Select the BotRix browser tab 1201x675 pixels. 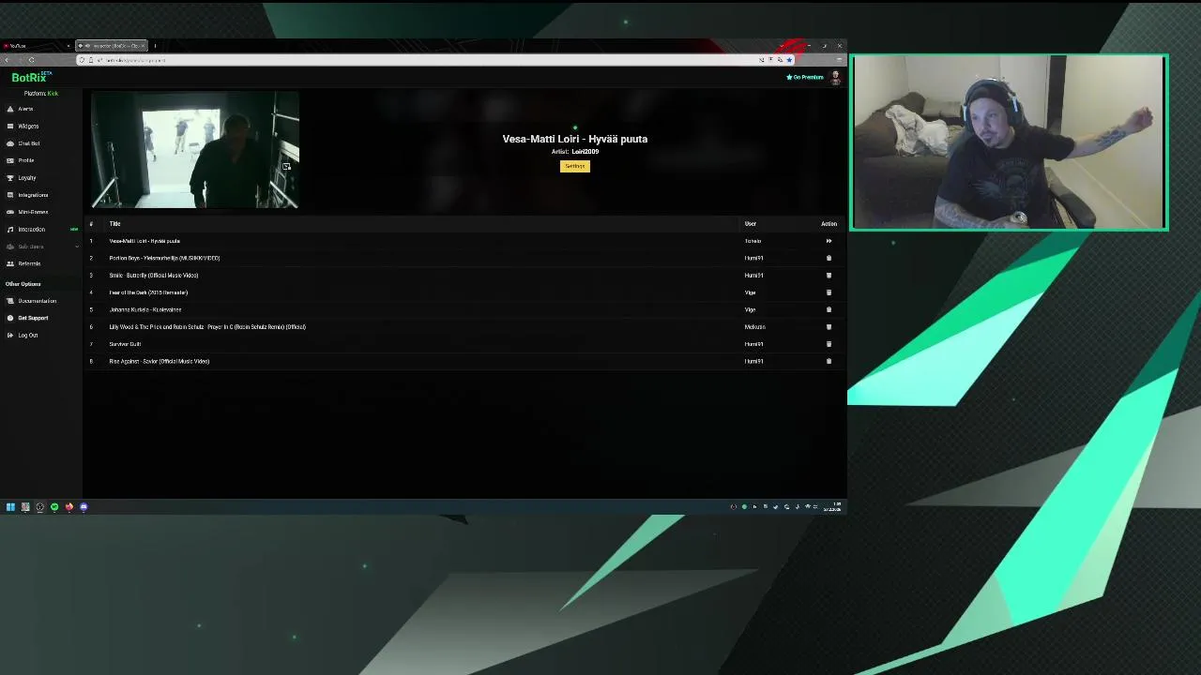pos(111,46)
